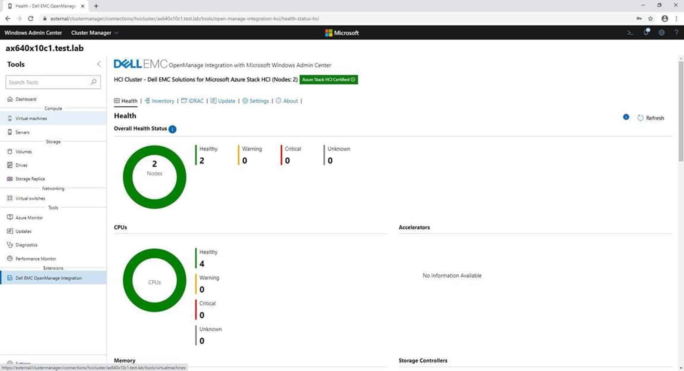Click the No Information Available text

pos(452,275)
